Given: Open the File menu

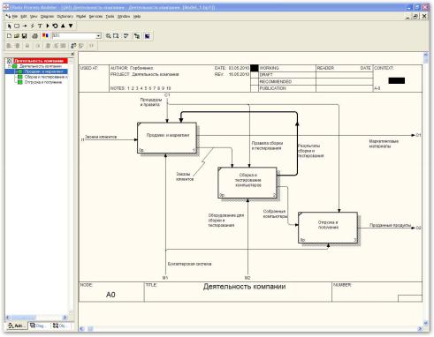Looking at the screenshot, I should point(15,17).
